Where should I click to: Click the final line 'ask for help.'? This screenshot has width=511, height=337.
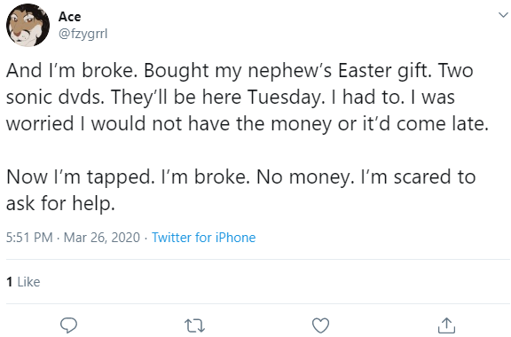tap(60, 204)
